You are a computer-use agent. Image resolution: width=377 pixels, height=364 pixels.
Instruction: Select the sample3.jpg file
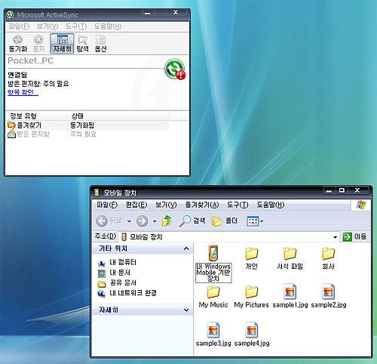213,335
